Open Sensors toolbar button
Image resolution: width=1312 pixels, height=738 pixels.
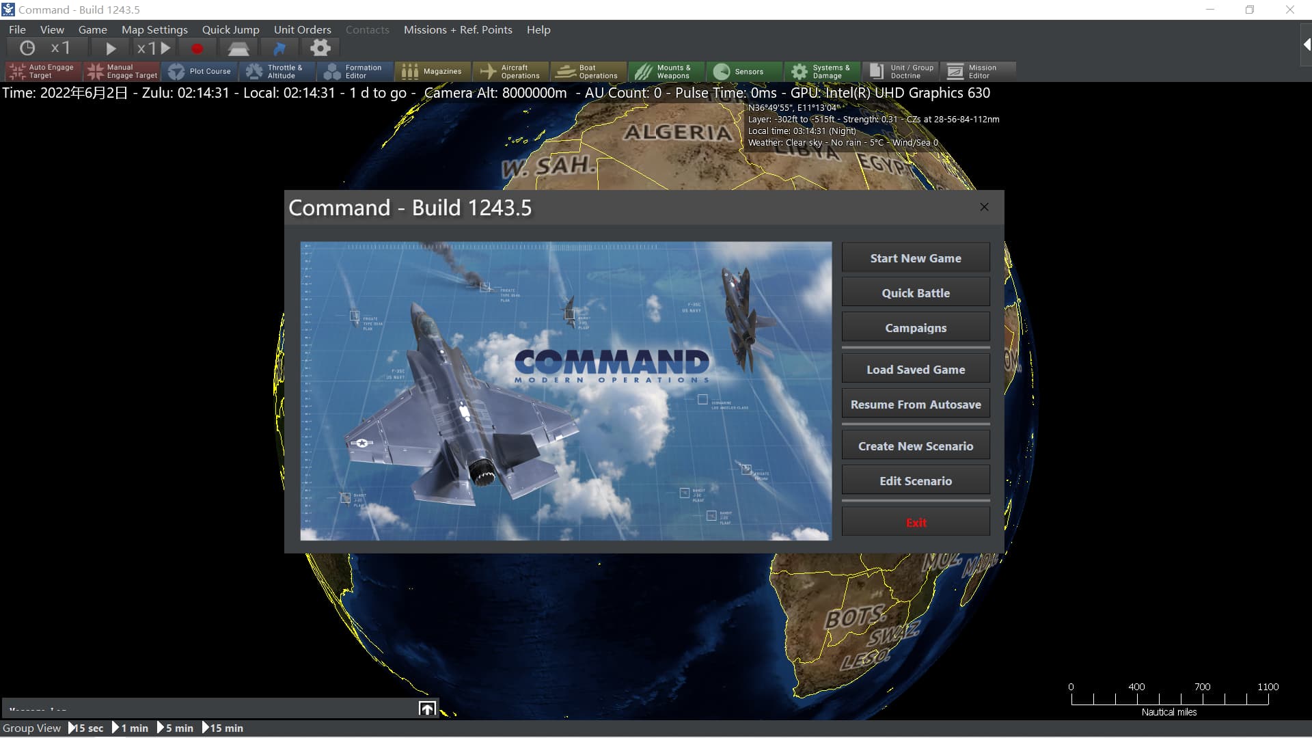click(745, 71)
